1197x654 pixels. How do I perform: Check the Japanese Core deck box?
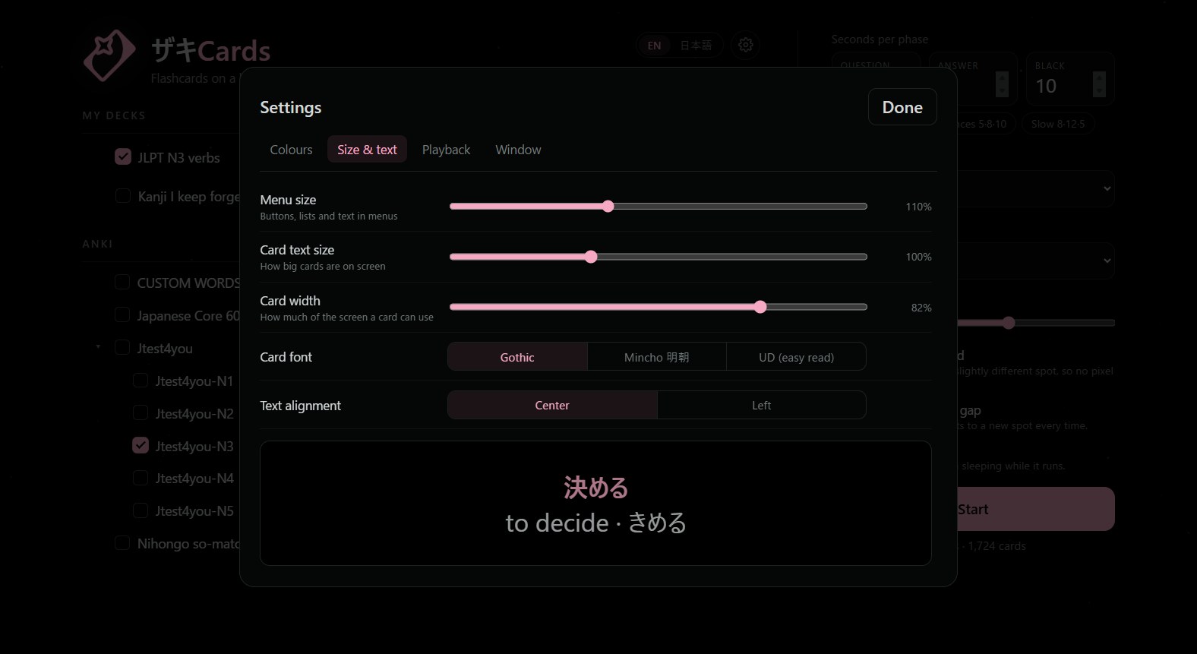[x=122, y=314]
